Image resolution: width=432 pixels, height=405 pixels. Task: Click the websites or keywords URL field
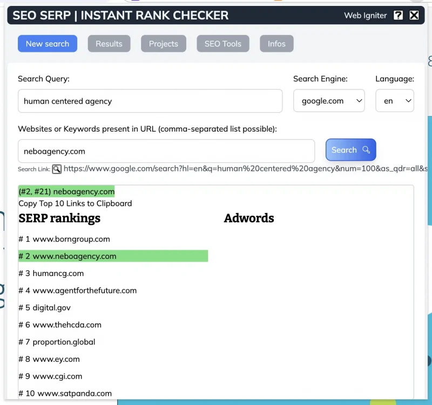[166, 151]
